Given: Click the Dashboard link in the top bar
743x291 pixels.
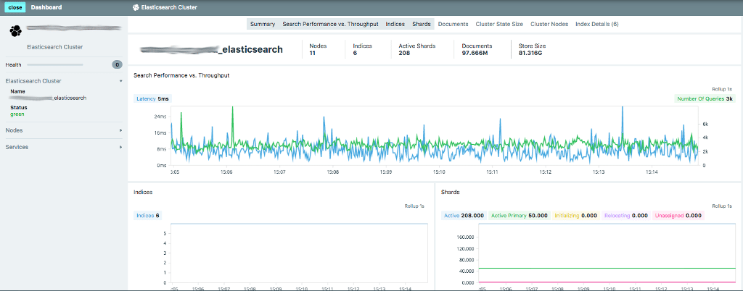Looking at the screenshot, I should point(46,7).
